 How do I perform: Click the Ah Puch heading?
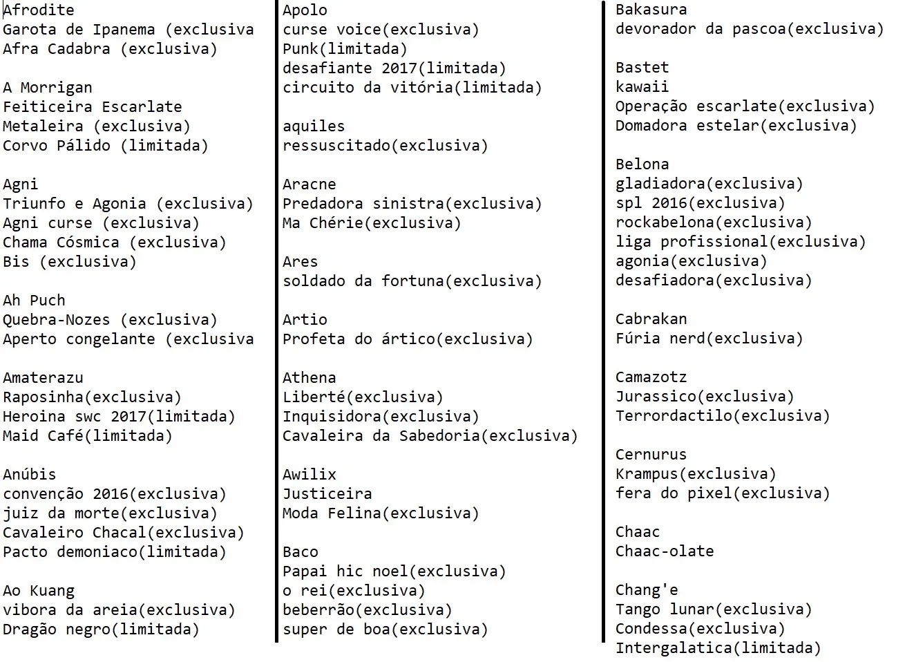[x=34, y=301]
